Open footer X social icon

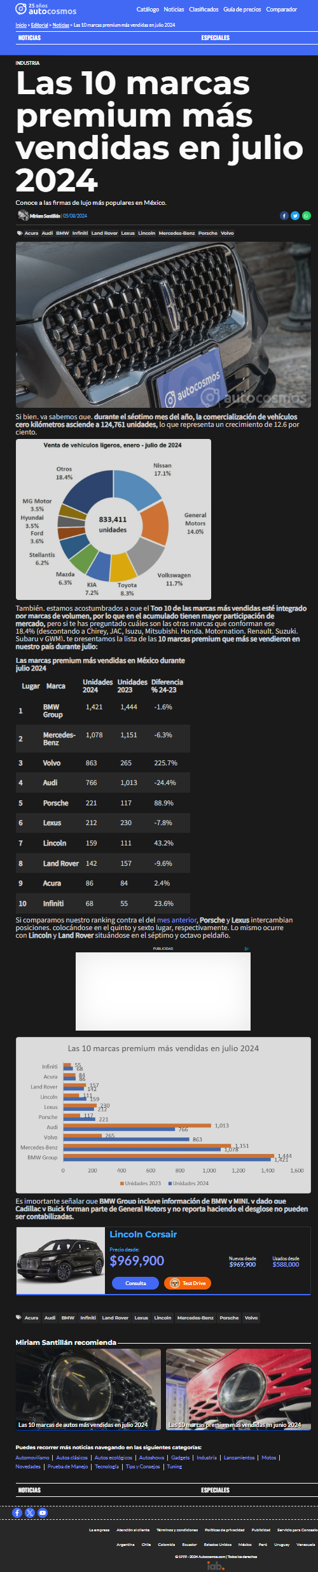click(x=30, y=1513)
